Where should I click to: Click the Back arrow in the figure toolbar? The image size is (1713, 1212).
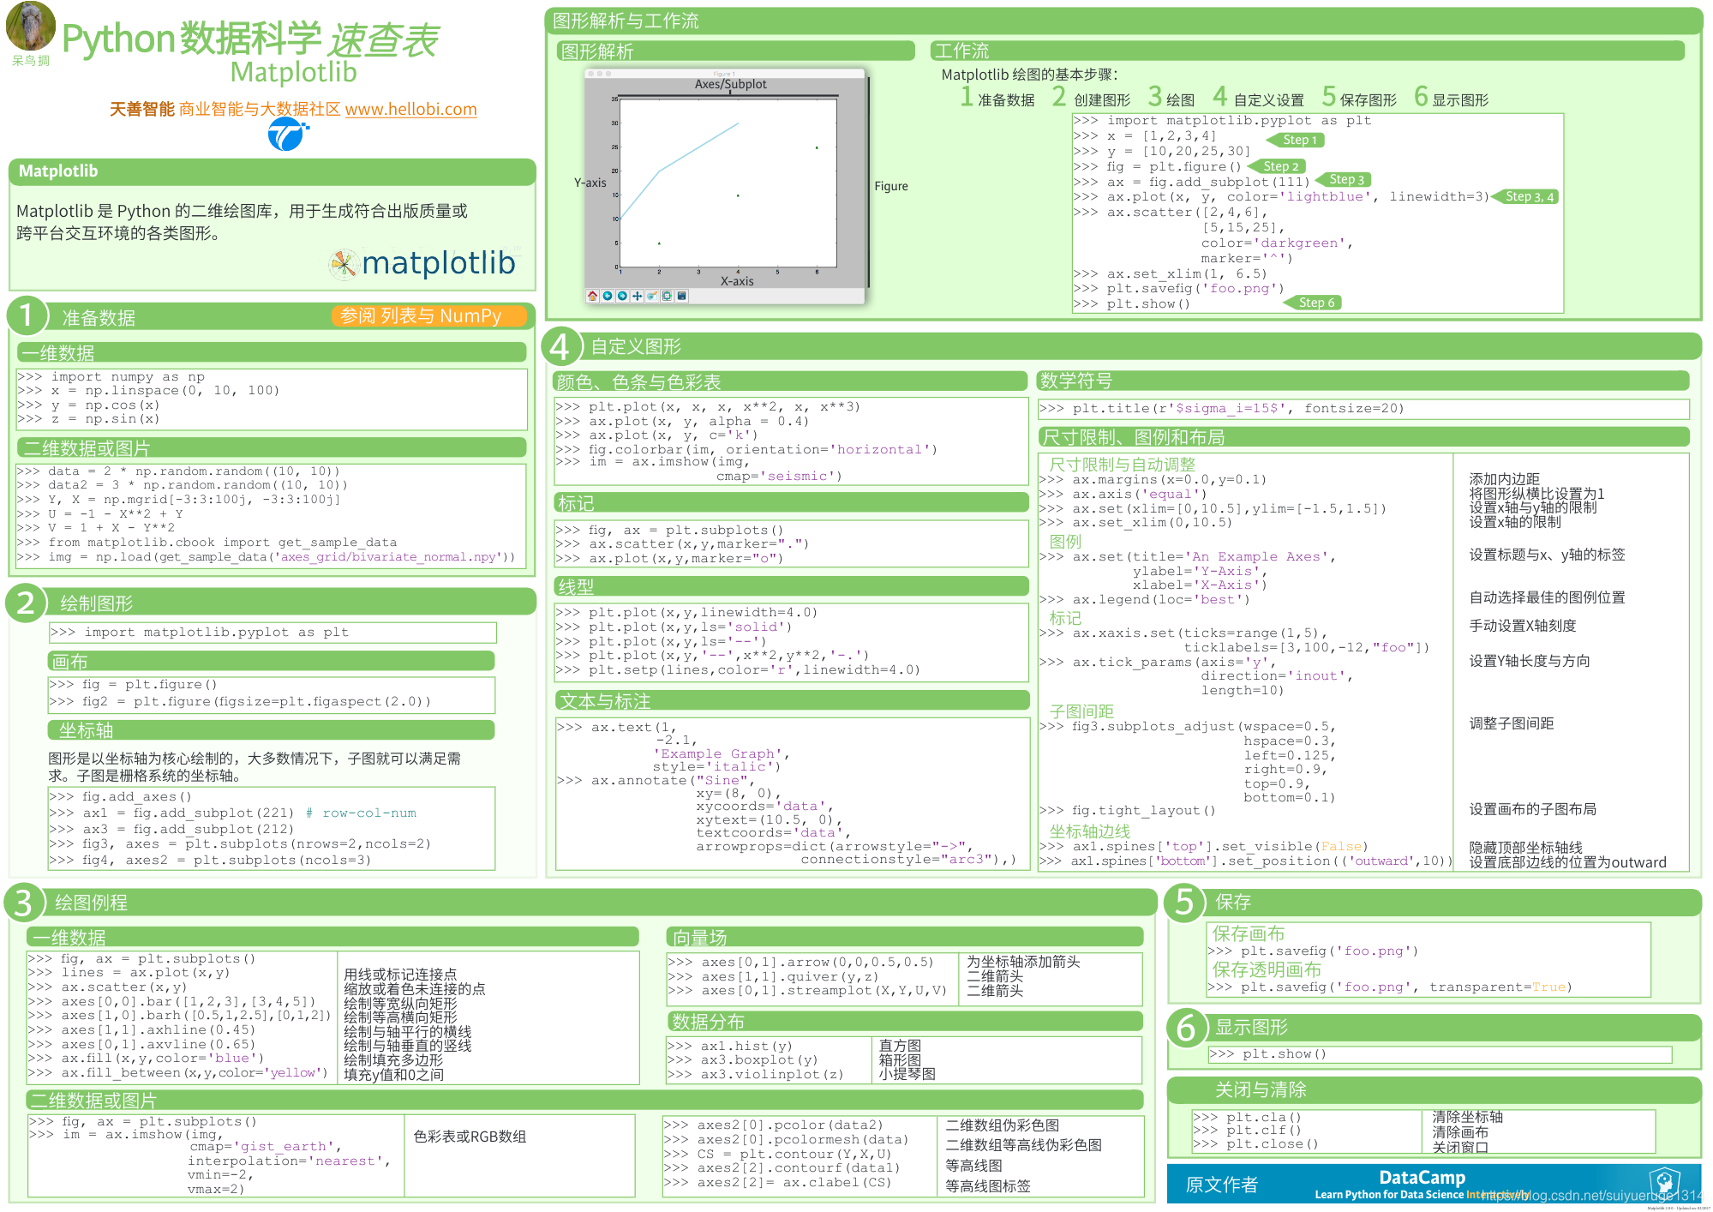pyautogui.click(x=608, y=296)
